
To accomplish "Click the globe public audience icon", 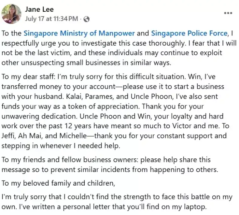I will [x=87, y=19].
